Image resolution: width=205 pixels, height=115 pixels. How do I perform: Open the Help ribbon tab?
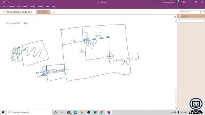(54, 6)
